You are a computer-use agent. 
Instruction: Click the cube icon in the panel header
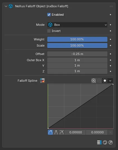coord(11,6)
